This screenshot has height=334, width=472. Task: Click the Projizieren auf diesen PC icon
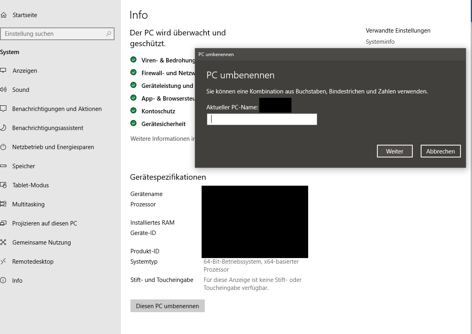point(3,223)
